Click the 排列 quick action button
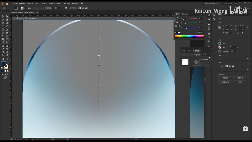Screen dimensions: 252x142 [x=240, y=82]
